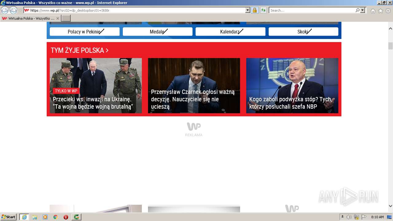393x221 pixels.
Task: Click the vertical scrollbar thumb
Action: pos(391,46)
